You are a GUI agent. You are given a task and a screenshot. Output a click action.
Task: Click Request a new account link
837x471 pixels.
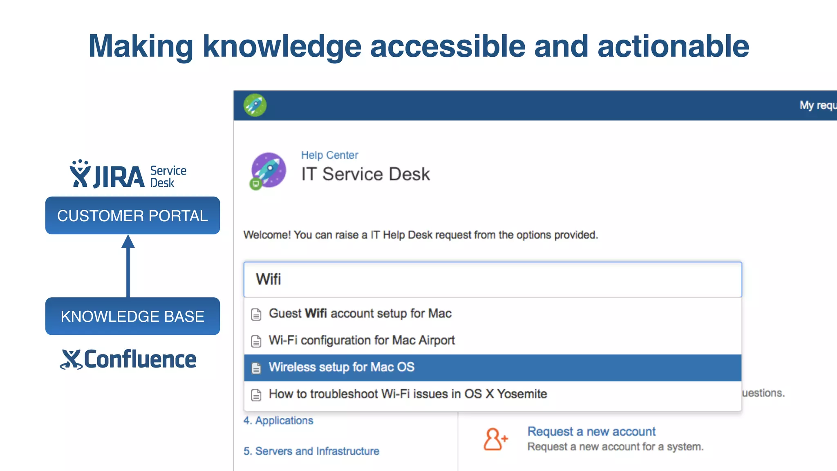pos(591,431)
